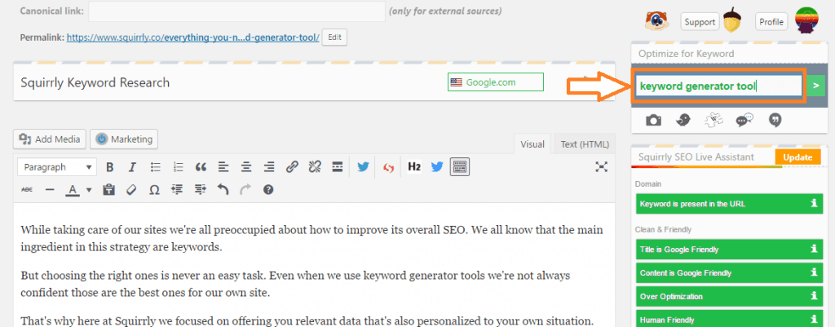Toggle the bulleted list

[x=156, y=167]
